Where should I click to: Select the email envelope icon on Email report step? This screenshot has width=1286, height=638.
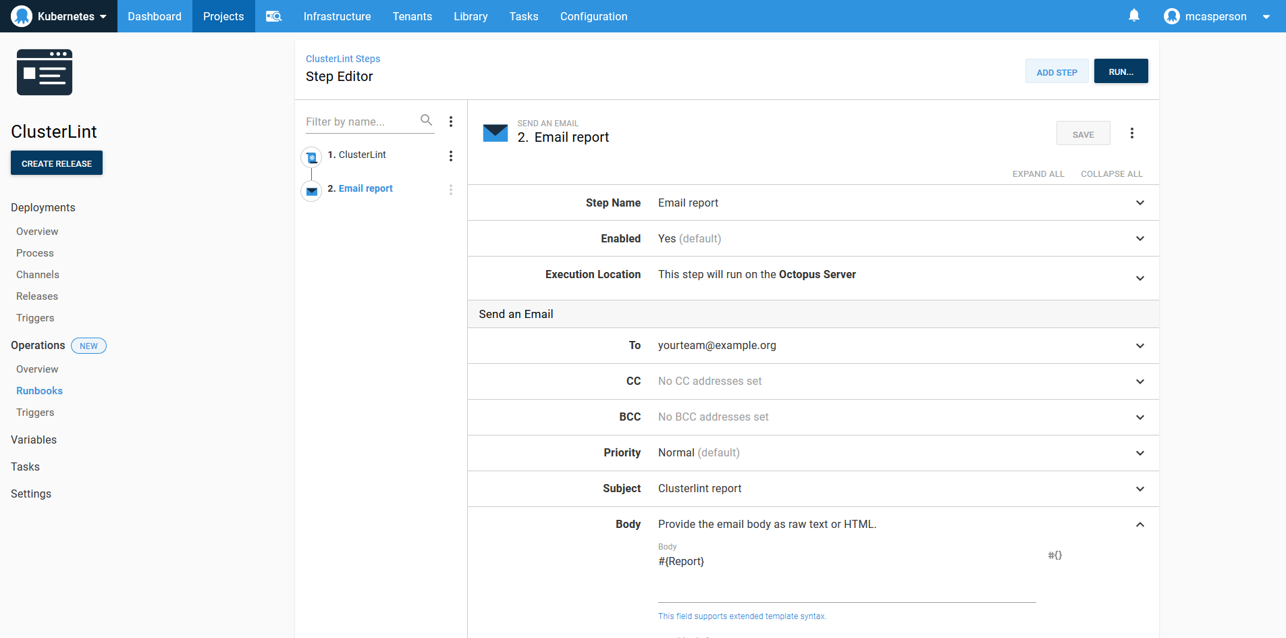click(x=311, y=191)
